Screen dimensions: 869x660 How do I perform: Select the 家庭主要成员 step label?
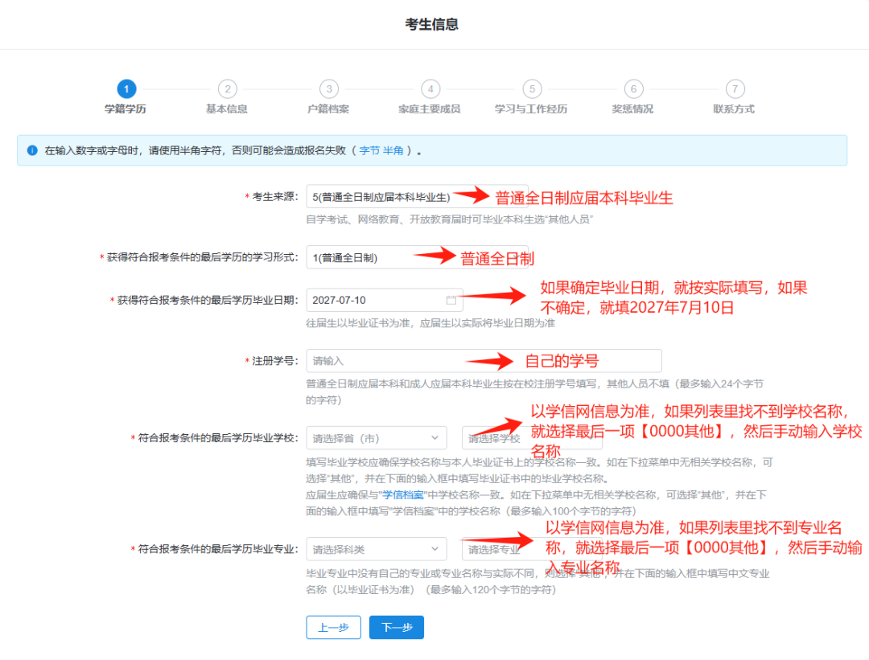(430, 109)
